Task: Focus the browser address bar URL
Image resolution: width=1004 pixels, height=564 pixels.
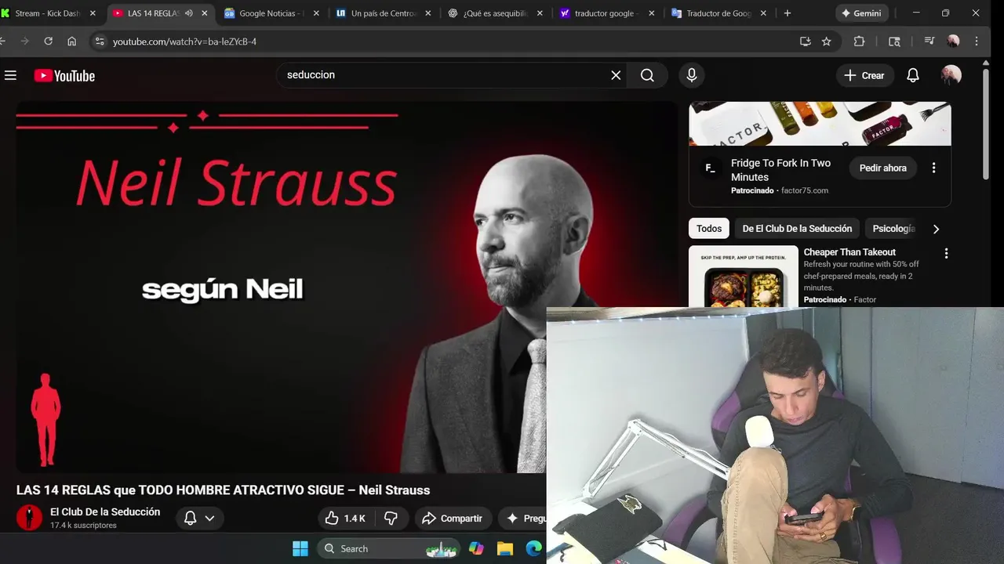Action: (184, 42)
